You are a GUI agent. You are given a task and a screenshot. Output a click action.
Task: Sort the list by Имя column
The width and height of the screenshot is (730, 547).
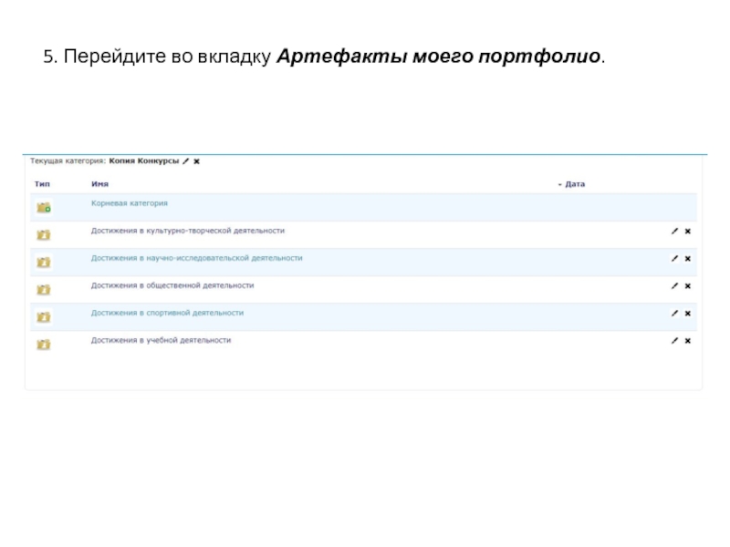[99, 184]
